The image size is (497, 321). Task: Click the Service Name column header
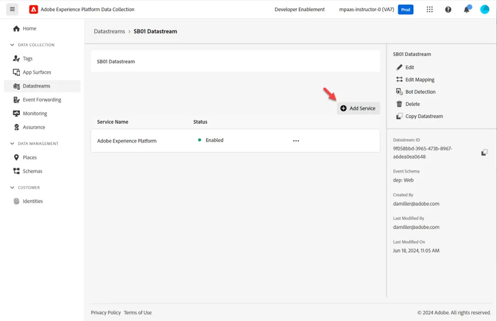(x=113, y=122)
